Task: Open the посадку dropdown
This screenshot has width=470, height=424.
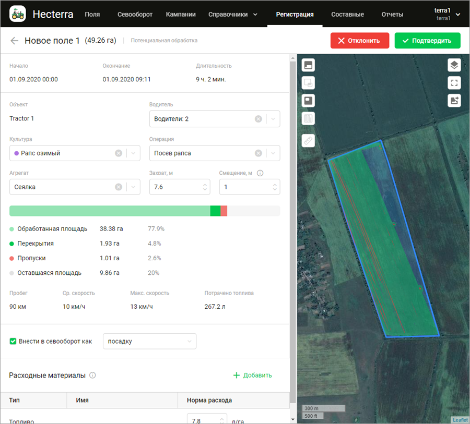Action: click(149, 341)
